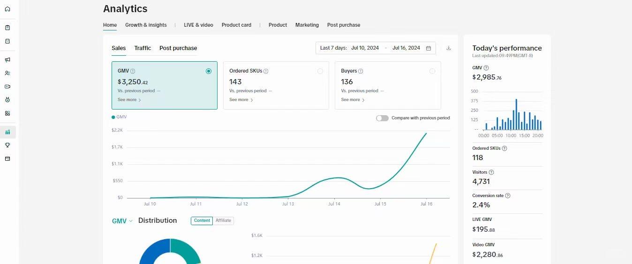The image size is (632, 264).
Task: Select the Traffic sub-tab
Action: 143,48
